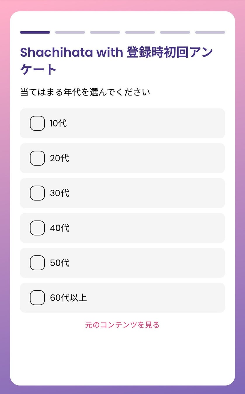This screenshot has width=245, height=394.
Task: Pick the 30代 label text
Action: (60, 193)
